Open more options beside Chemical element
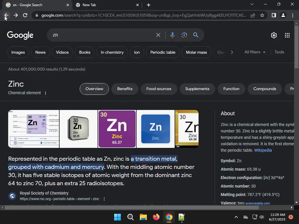Viewport: 299px width, 224px height. [x=45, y=93]
